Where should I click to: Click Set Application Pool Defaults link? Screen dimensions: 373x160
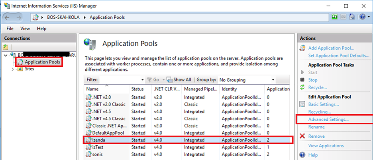click(x=338, y=56)
